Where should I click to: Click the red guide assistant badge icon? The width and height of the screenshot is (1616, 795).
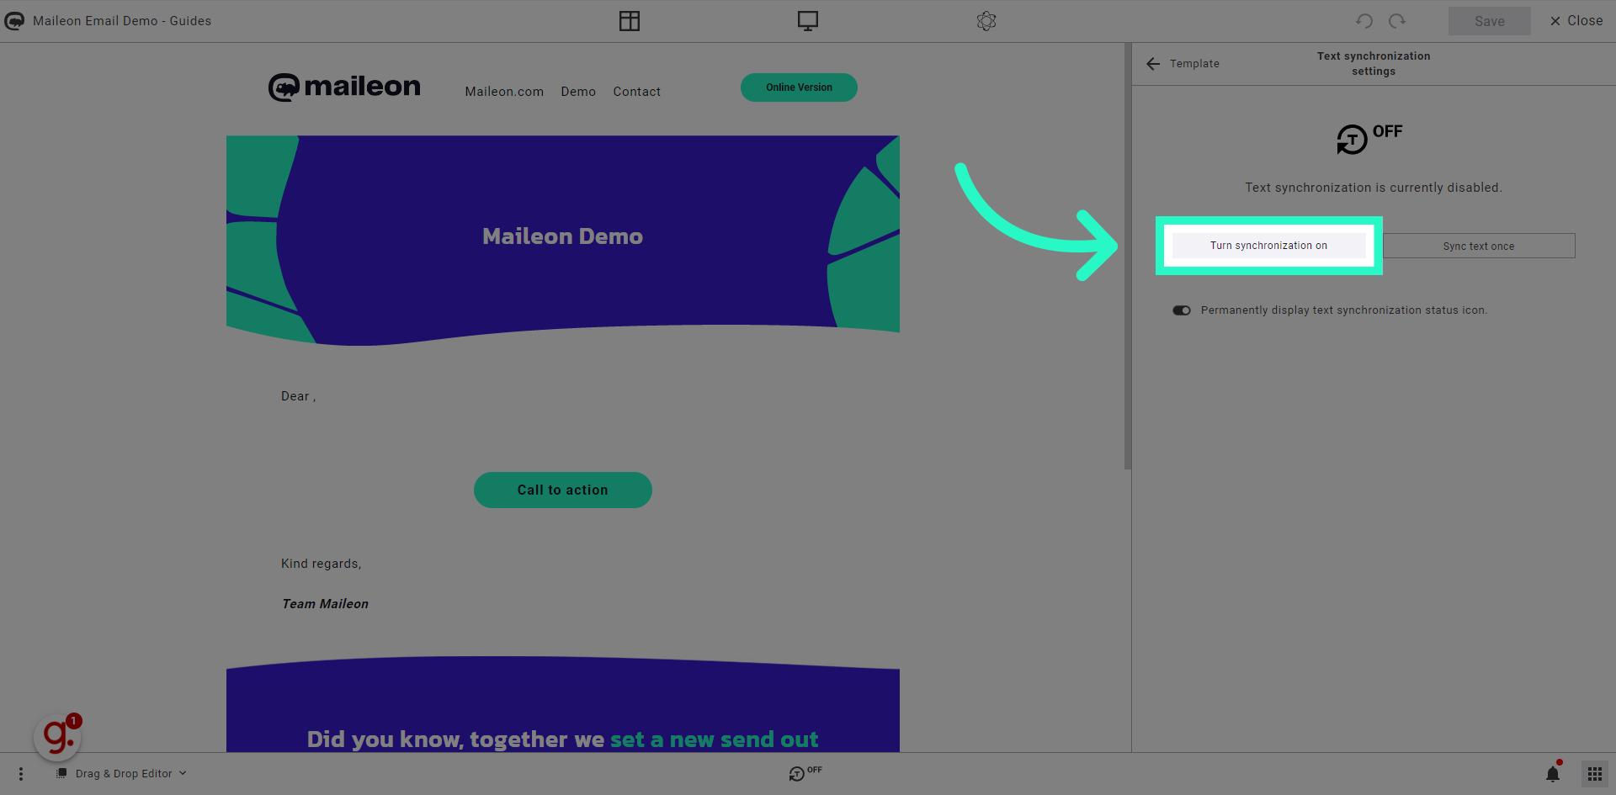point(57,737)
